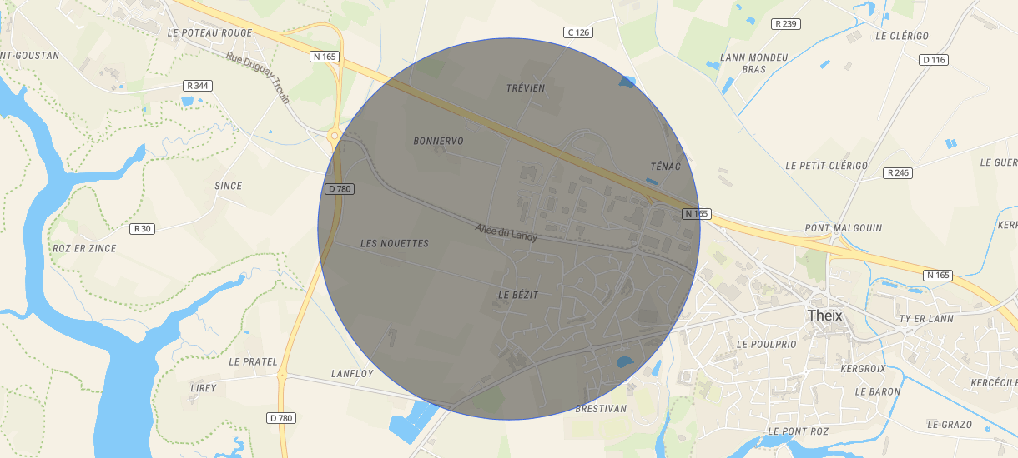
Task: Select the Trévien place label
Action: pos(526,88)
